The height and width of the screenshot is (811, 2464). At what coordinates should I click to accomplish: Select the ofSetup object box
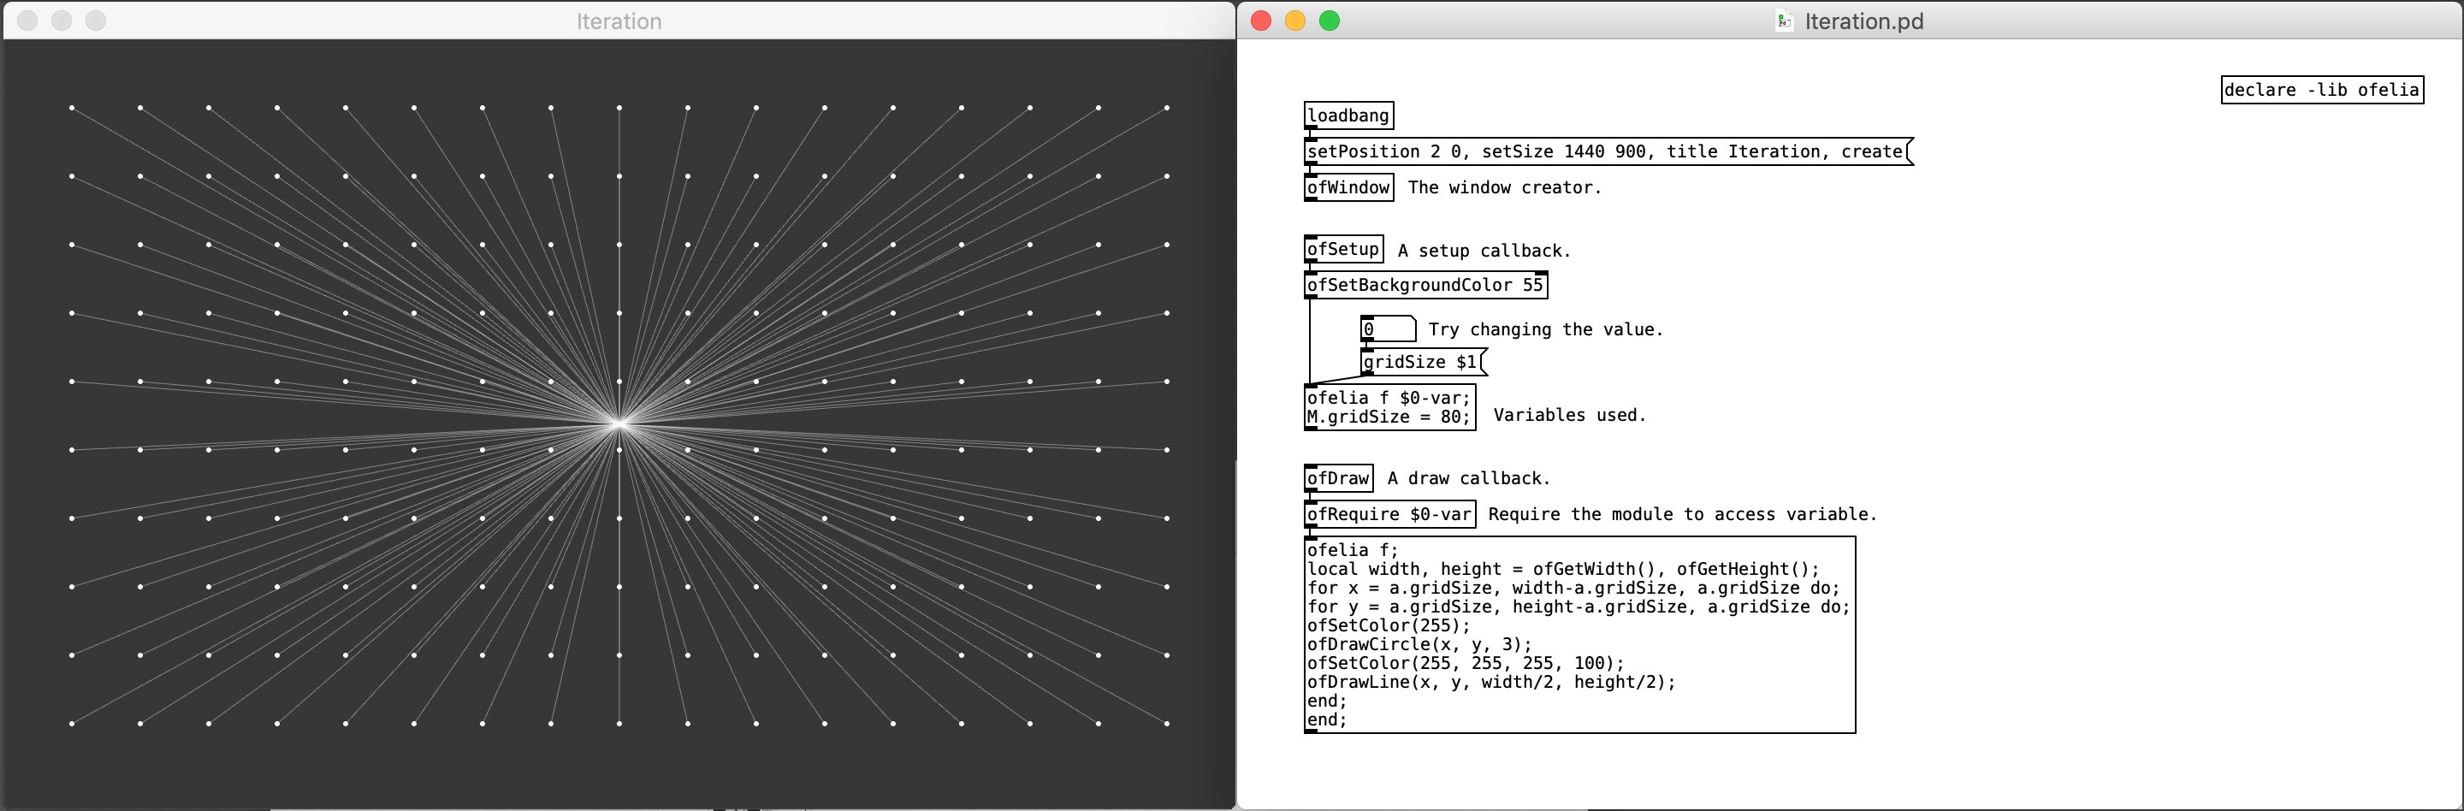[x=1344, y=250]
